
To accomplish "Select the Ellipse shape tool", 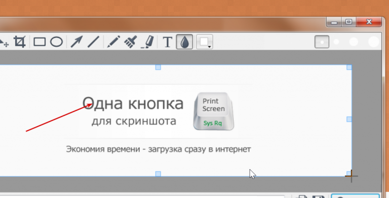I will pos(57,42).
